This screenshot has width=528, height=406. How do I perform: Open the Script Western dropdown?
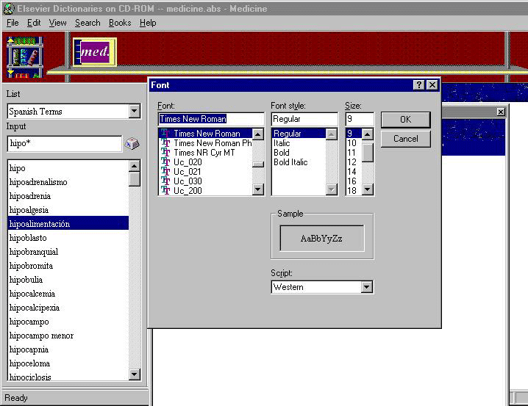point(366,287)
